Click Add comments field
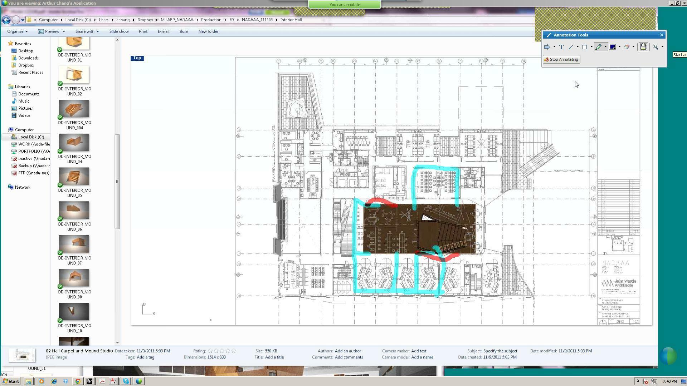The height and width of the screenshot is (386, 687). tap(349, 357)
